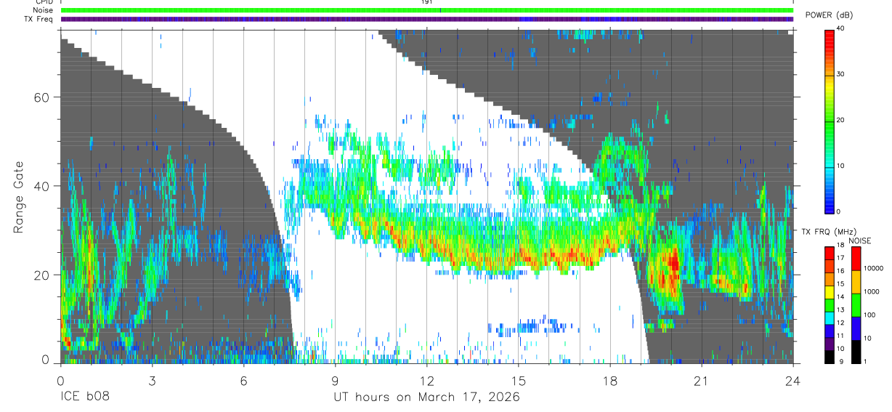The image size is (892, 412).
Task: Click the '20' label on POWER scale
Action: [841, 121]
